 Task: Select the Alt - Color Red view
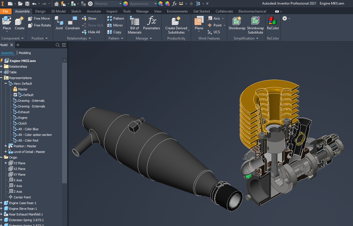pos(28,140)
